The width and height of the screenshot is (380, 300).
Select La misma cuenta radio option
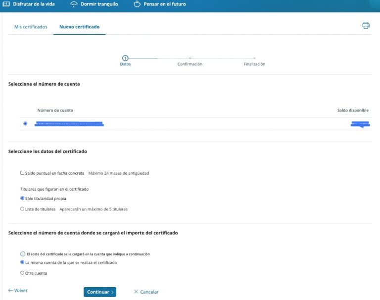[x=22, y=262]
